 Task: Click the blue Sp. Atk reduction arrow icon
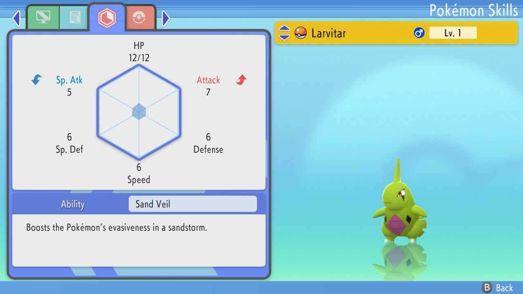(36, 80)
